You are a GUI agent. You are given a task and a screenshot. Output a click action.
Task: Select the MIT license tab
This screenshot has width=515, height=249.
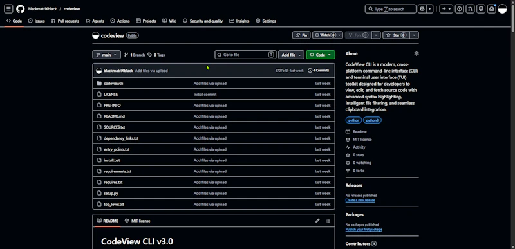pyautogui.click(x=137, y=221)
